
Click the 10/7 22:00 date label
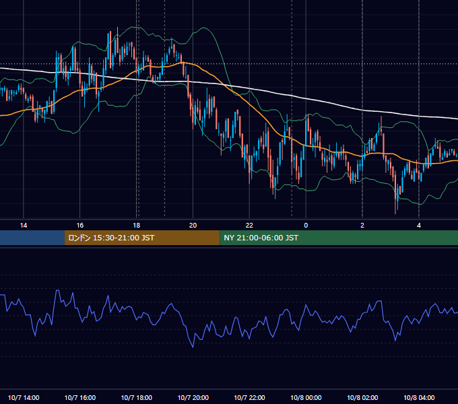[x=249, y=397]
